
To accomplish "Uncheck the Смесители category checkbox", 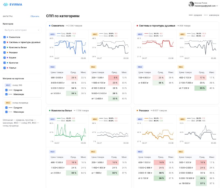I will 4,37.
